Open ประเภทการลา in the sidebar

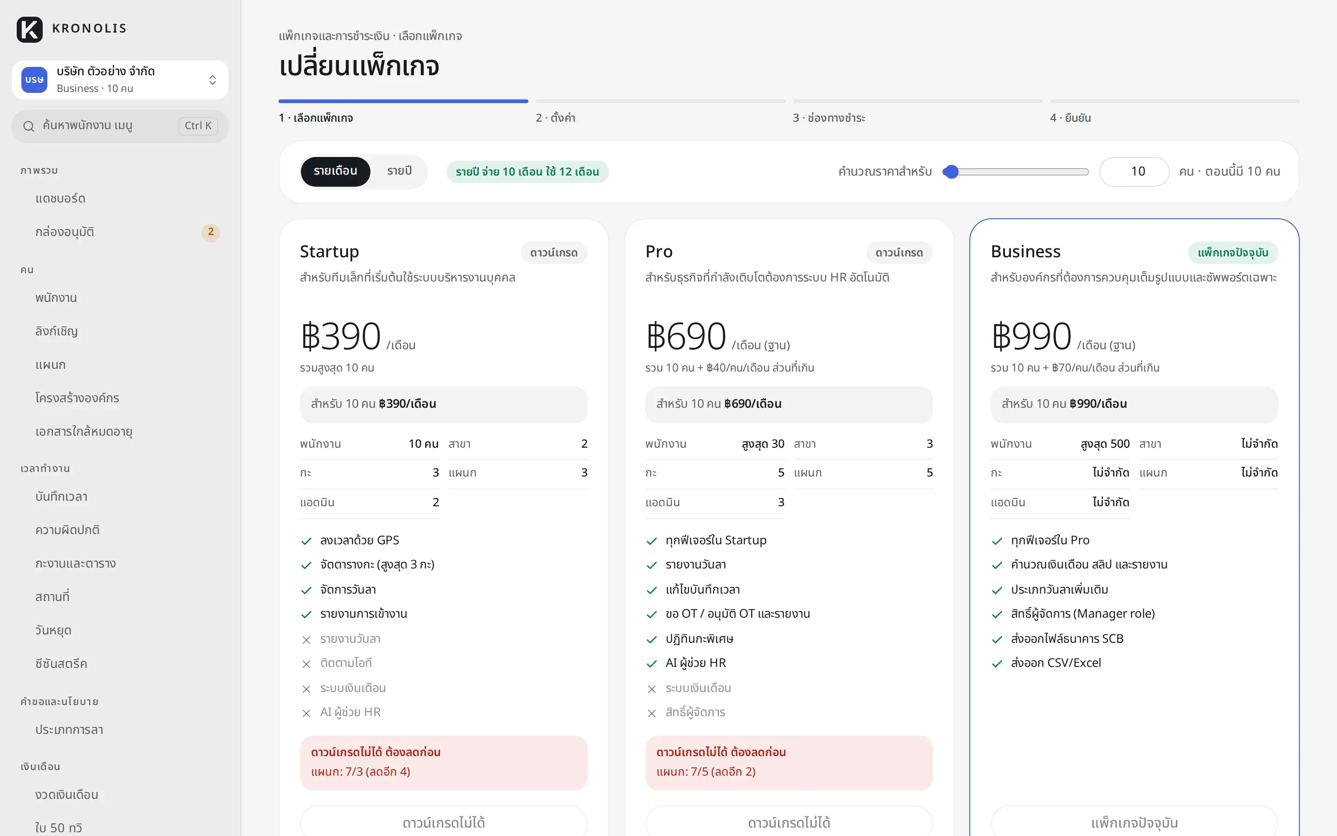pyautogui.click(x=120, y=730)
